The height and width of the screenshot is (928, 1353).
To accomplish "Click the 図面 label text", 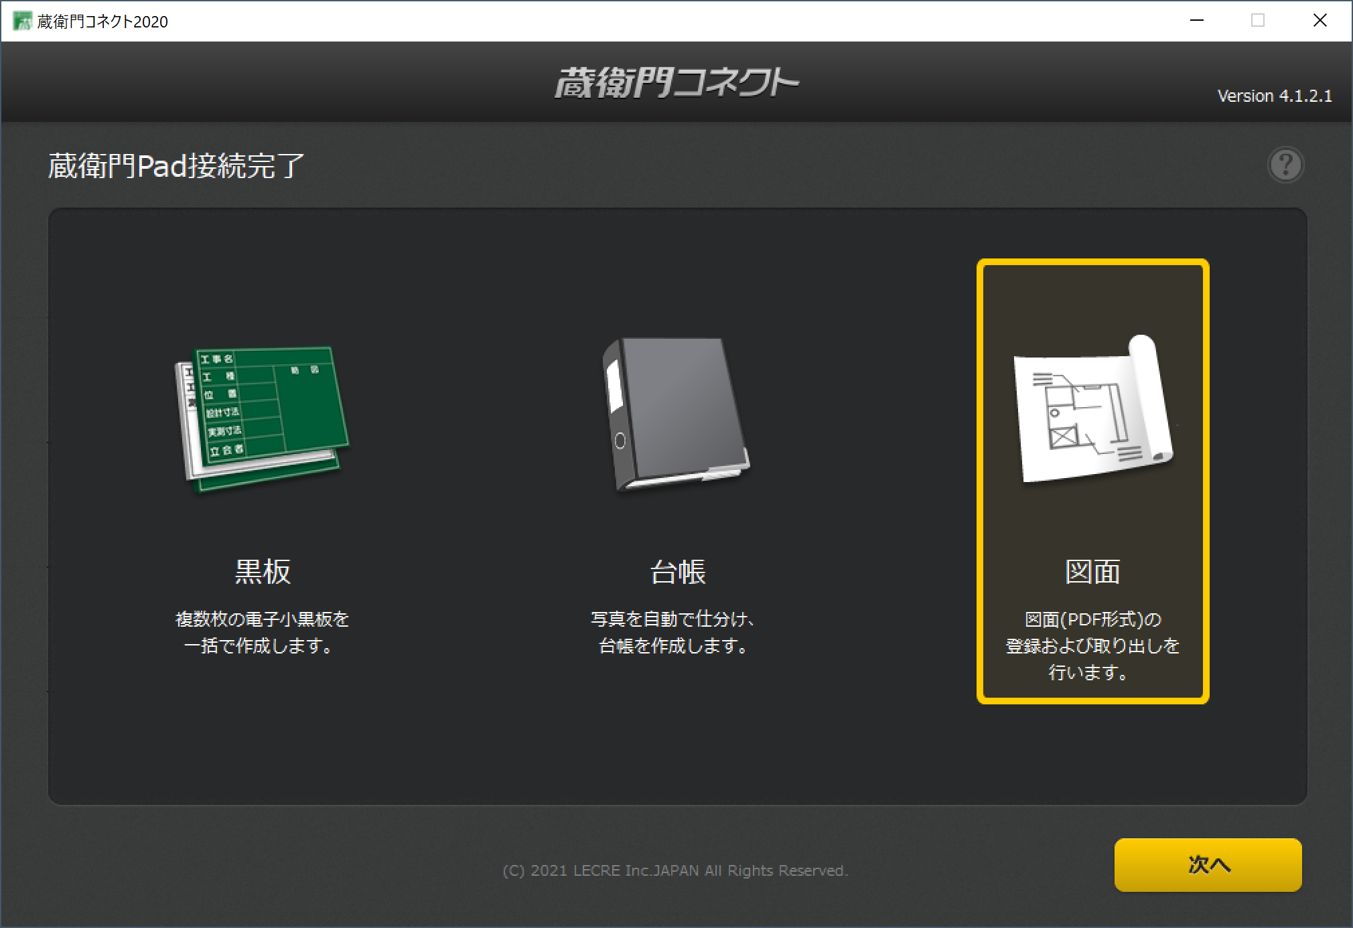I will tap(1092, 572).
